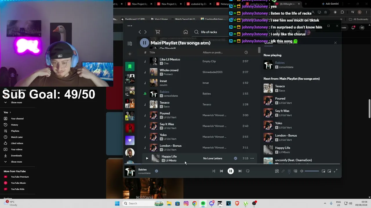Viewport: 371px width, 208px height.
Task: Open the green bookmark library item
Action: click(130, 66)
